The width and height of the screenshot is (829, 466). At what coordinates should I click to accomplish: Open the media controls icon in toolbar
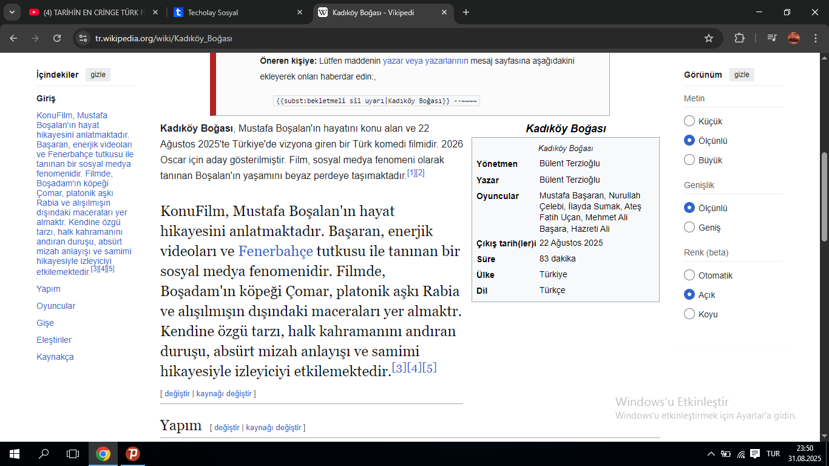(x=772, y=38)
